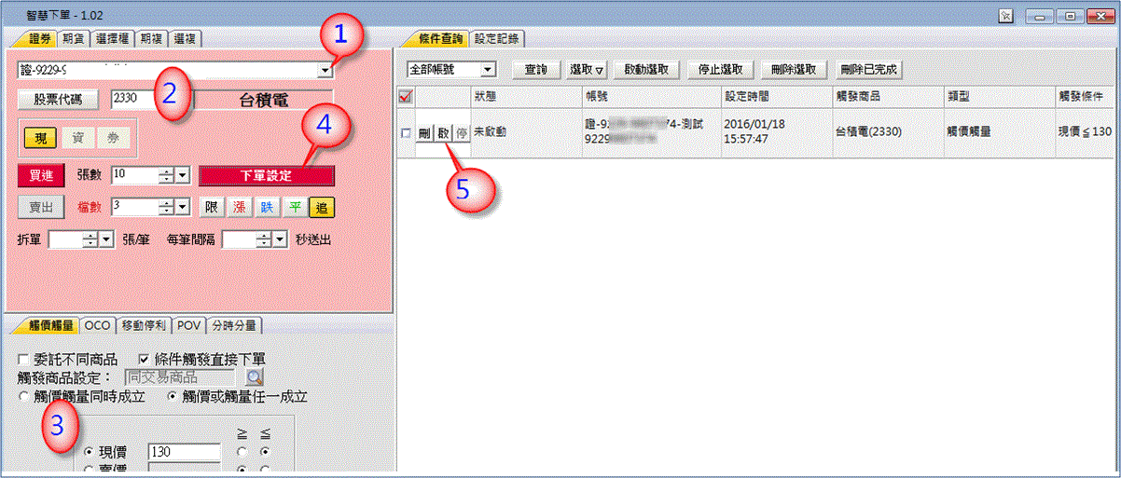The image size is (1121, 478).
Task: Select 漲 limit-up price button
Action: tap(240, 207)
